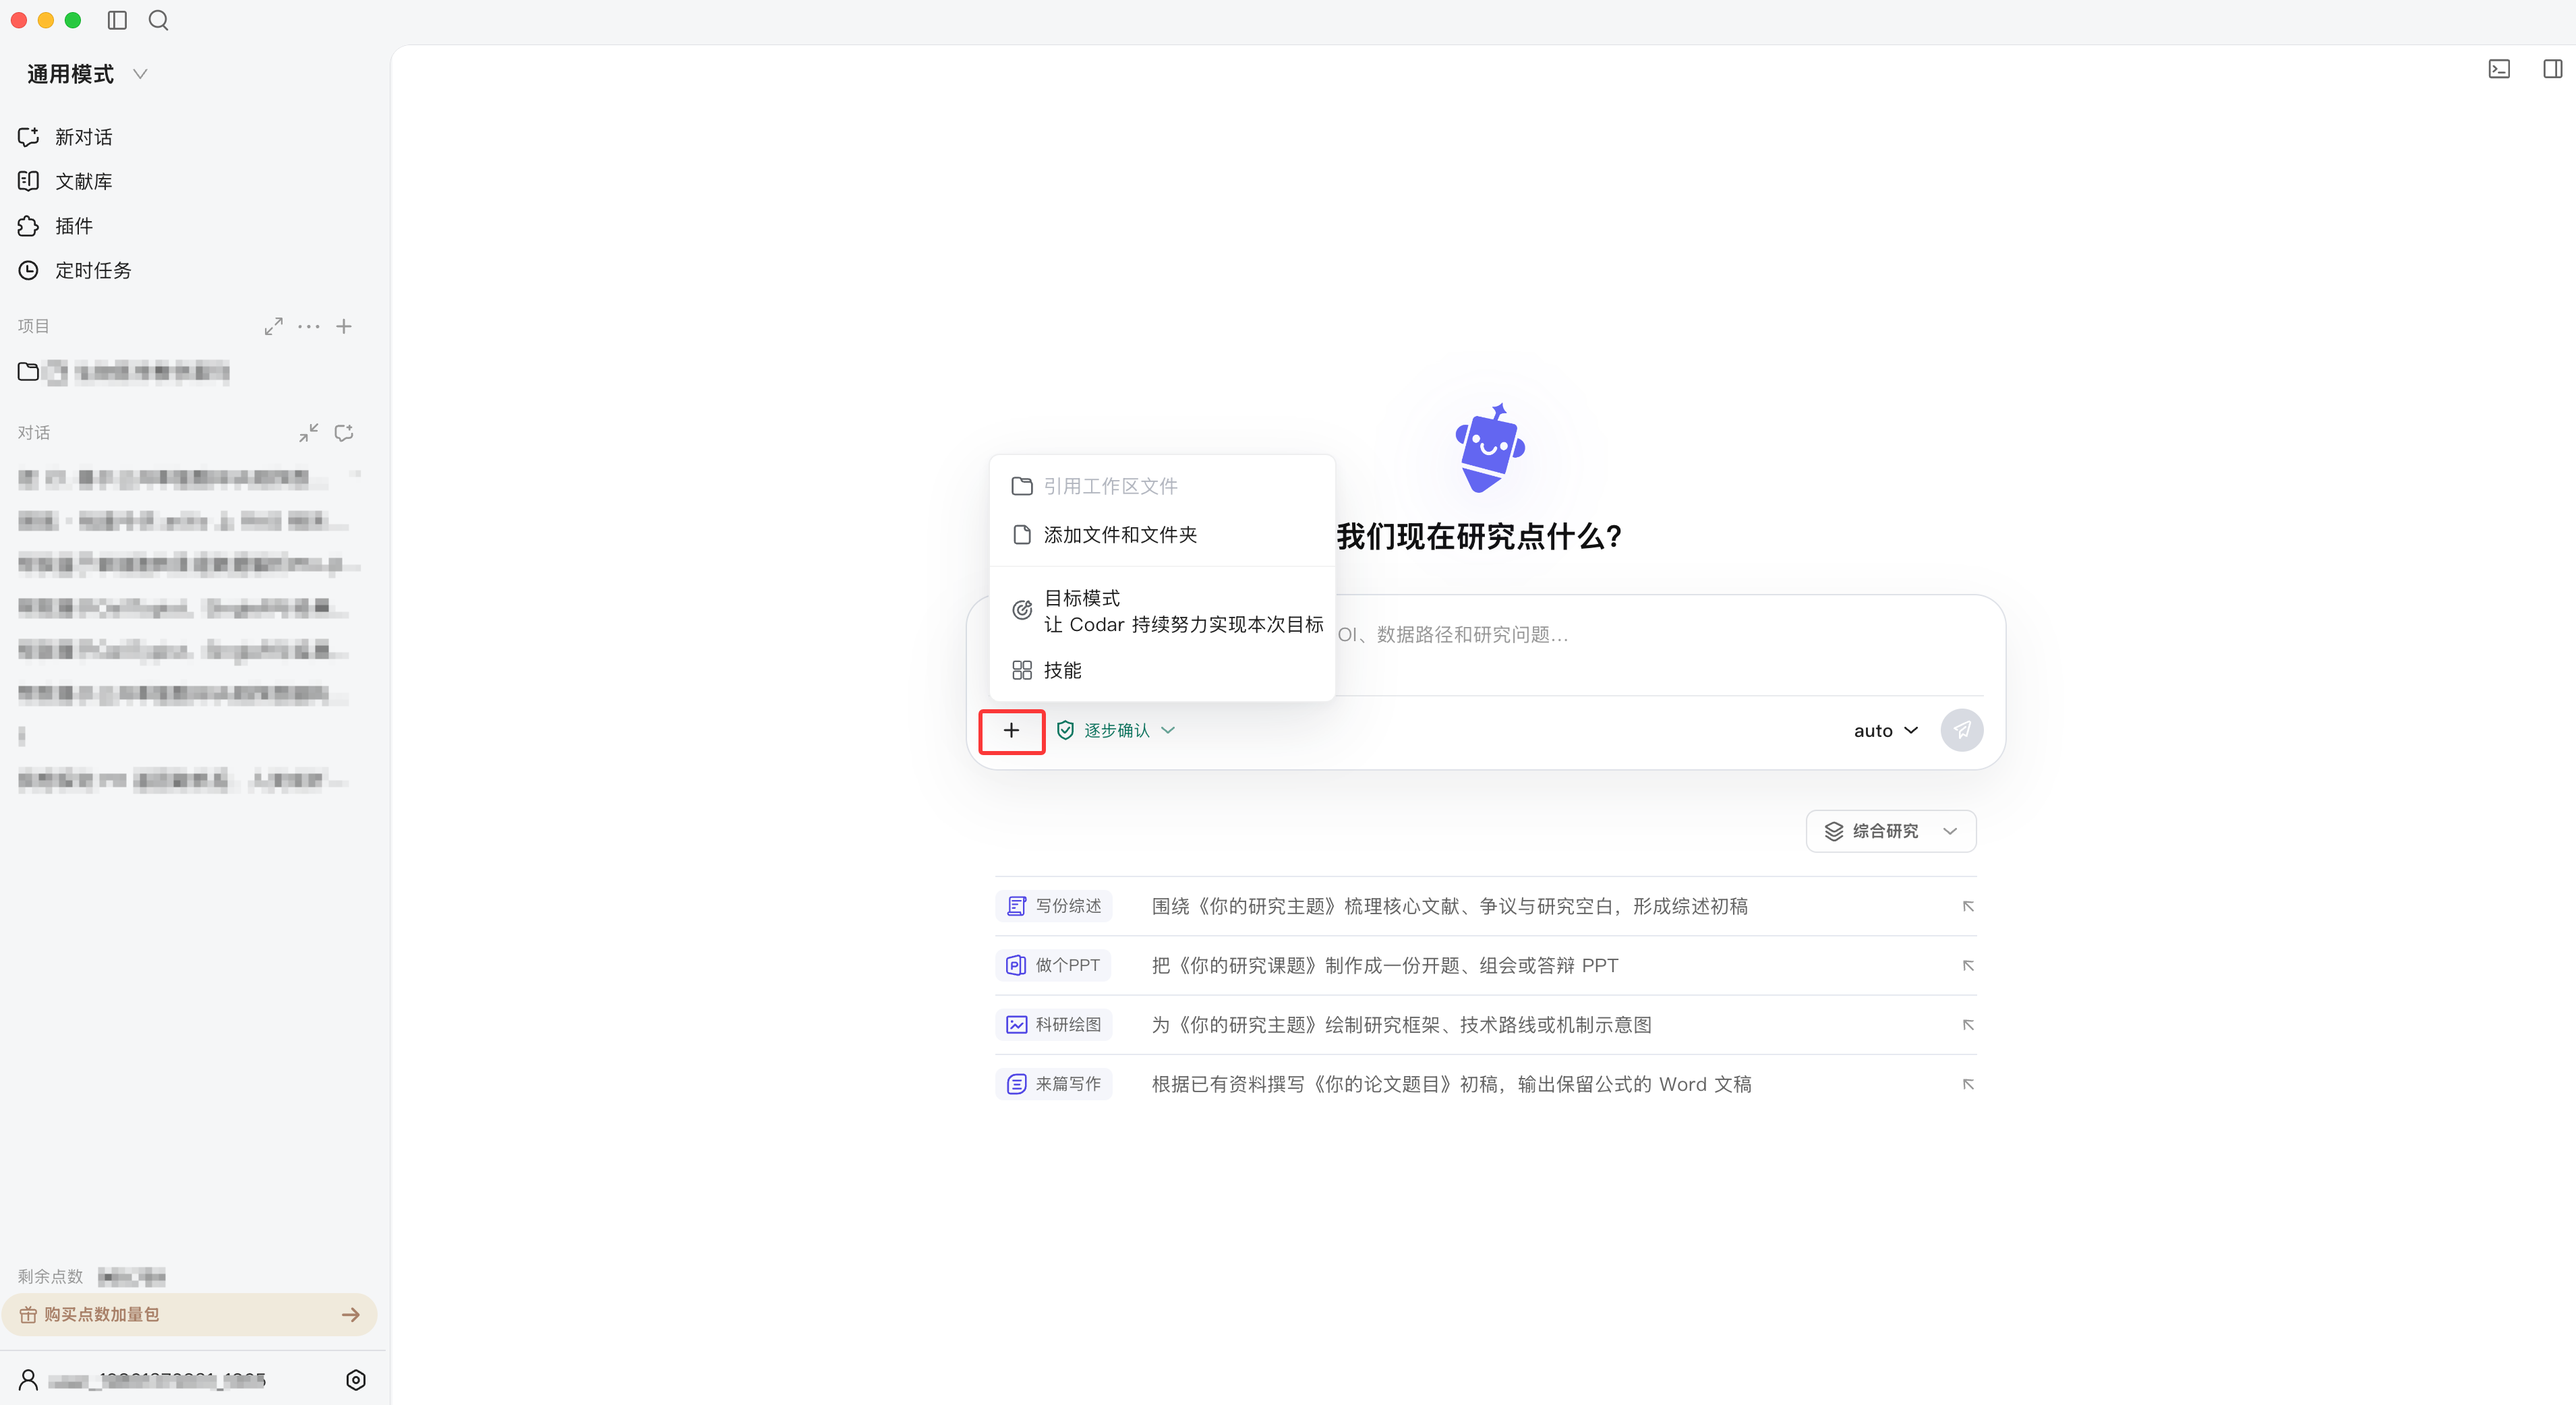Select the 来篇写作 suggestion tag
Viewport: 2576px width, 1405px height.
coord(1054,1084)
